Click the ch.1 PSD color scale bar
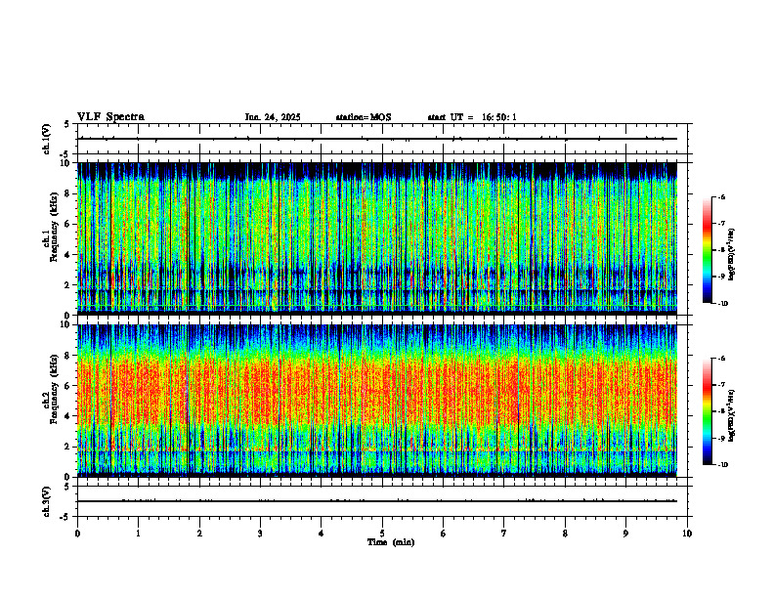The width and height of the screenshot is (774, 598). click(x=708, y=250)
